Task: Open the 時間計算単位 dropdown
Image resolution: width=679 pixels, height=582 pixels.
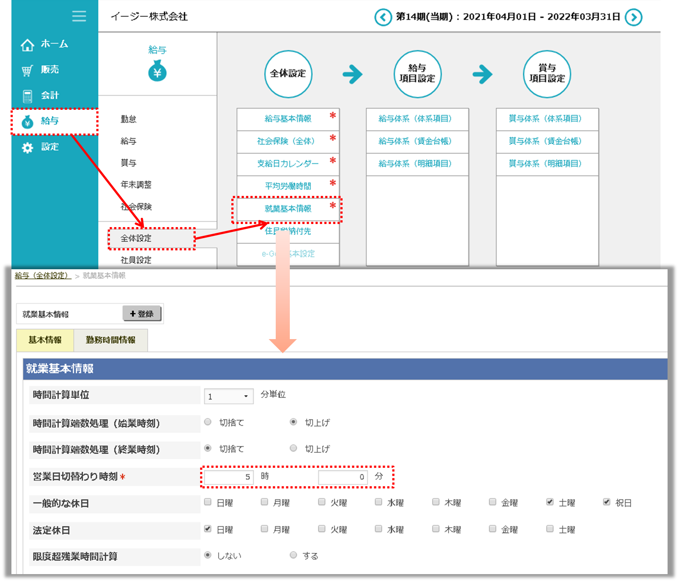Action: coord(229,396)
